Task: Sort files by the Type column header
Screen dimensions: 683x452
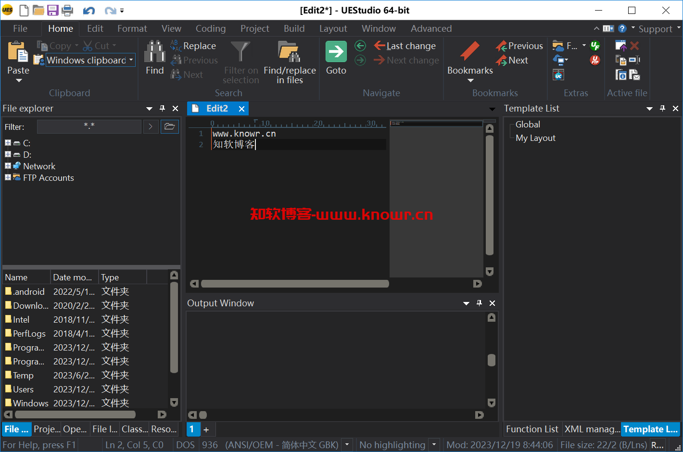Action: [x=123, y=277]
